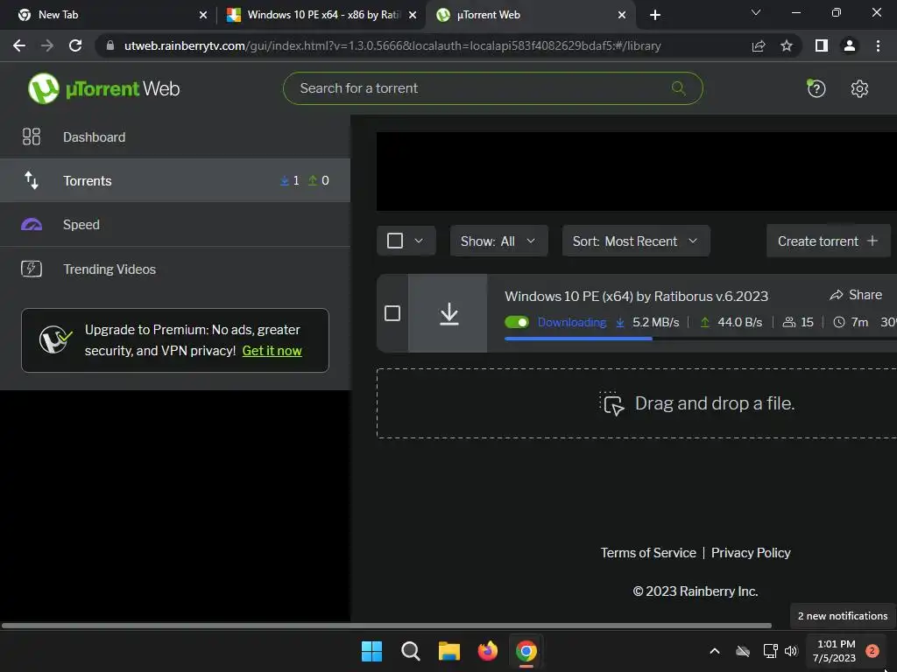
Task: Open the Privacy Policy link
Action: (x=751, y=553)
